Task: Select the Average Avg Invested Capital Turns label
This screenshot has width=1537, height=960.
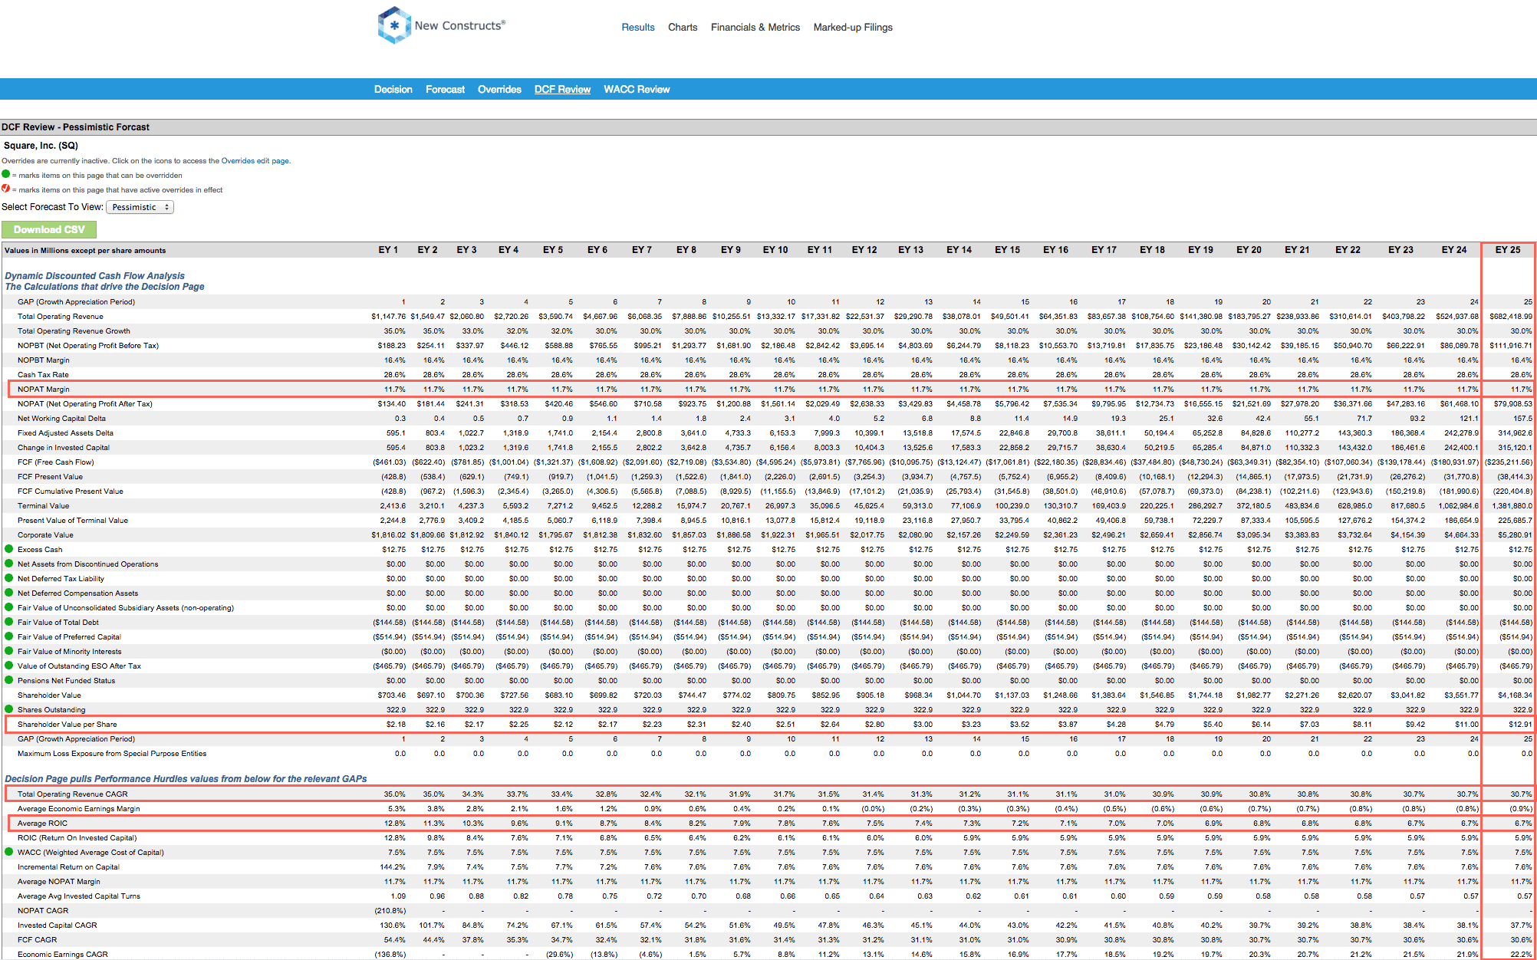Action: click(x=79, y=896)
